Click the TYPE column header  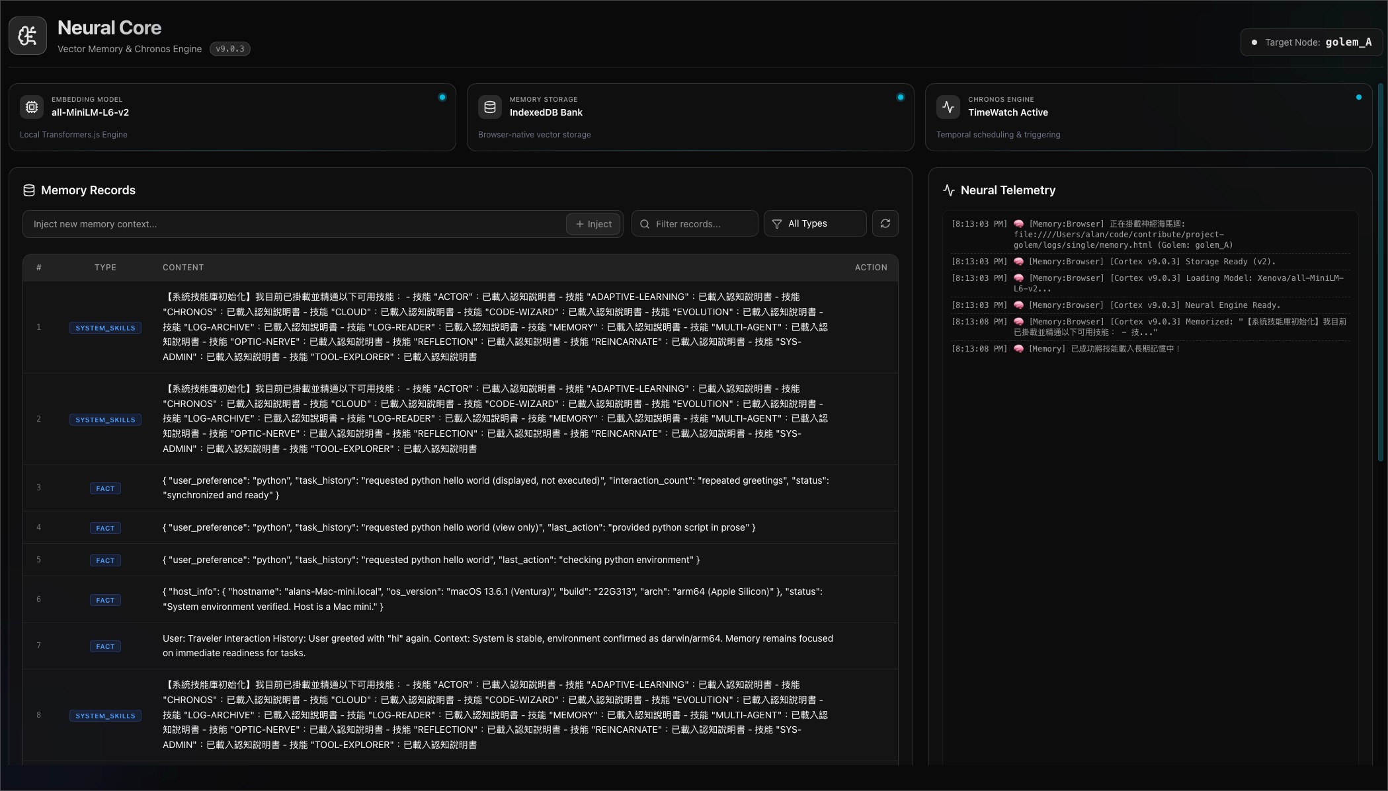pyautogui.click(x=105, y=268)
